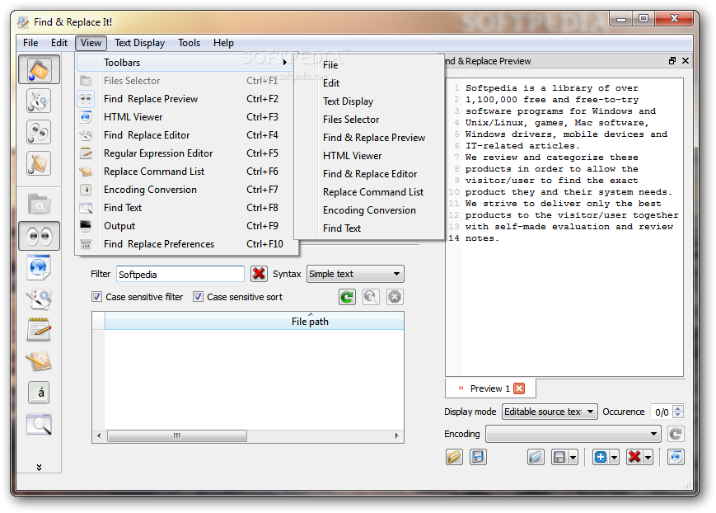Viewport: 716px width, 513px height.
Task: Increase the Occurence stepper
Action: point(679,408)
